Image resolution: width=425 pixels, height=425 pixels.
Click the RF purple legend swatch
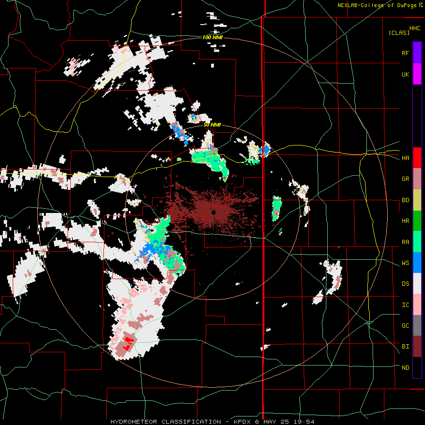pos(417,53)
